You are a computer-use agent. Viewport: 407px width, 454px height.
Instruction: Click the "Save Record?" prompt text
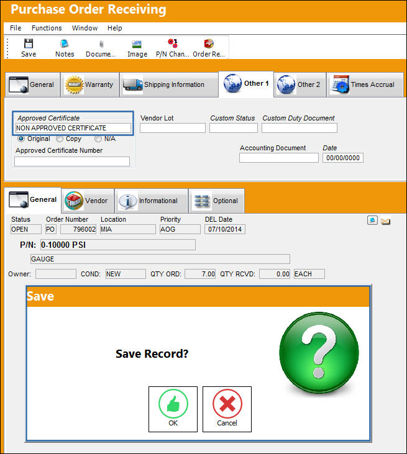click(152, 354)
